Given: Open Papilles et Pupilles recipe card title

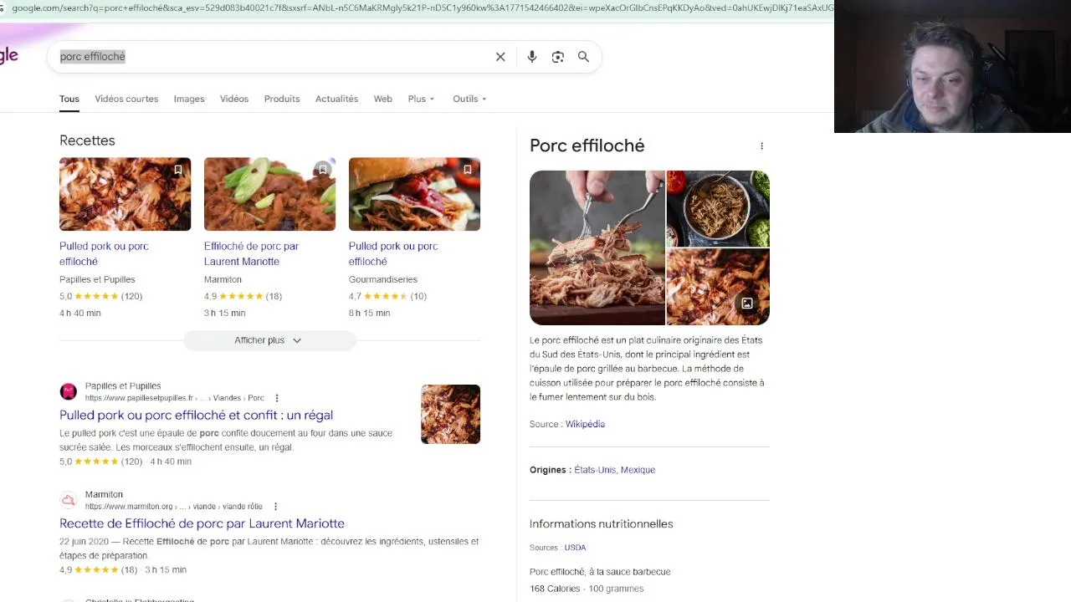Looking at the screenshot, I should (104, 253).
